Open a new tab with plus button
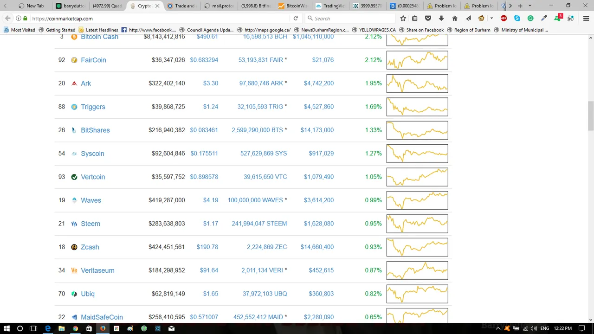The width and height of the screenshot is (594, 334). [520, 6]
